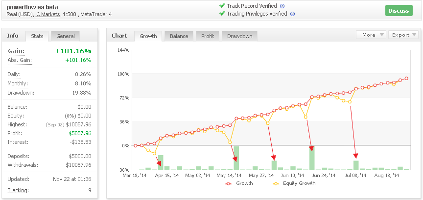Viewport: 423px width, 200px height.
Task: Click the Track Record Verified green checkmark
Action: point(222,5)
